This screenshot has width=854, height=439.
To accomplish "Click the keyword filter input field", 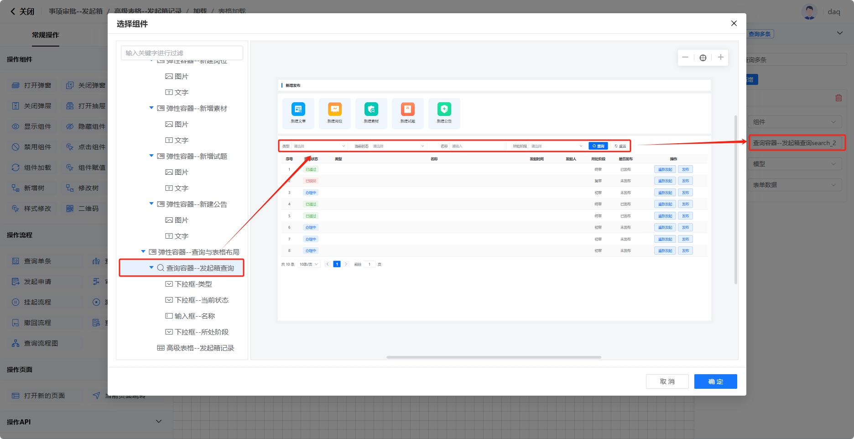I will [x=182, y=53].
